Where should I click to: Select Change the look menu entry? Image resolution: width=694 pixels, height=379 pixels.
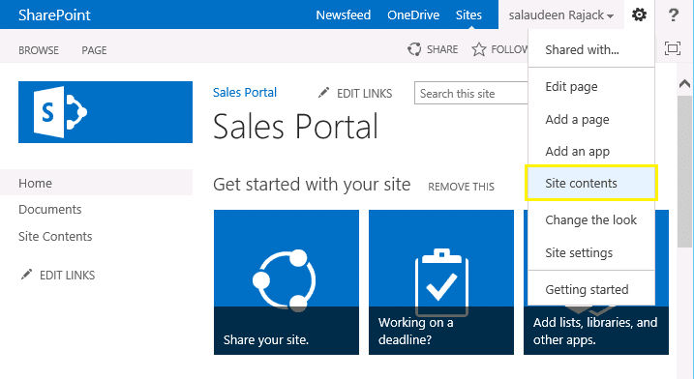tap(591, 219)
